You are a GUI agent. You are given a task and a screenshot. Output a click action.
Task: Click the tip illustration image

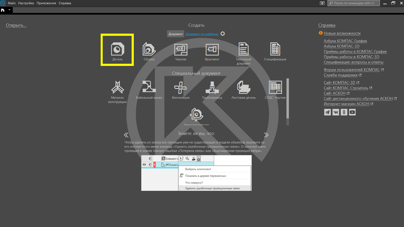click(196, 173)
